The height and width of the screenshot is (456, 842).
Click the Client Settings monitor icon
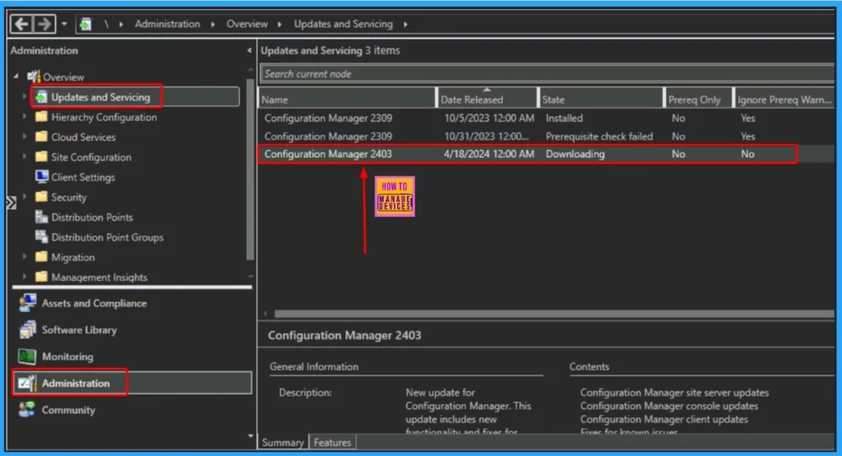41,177
